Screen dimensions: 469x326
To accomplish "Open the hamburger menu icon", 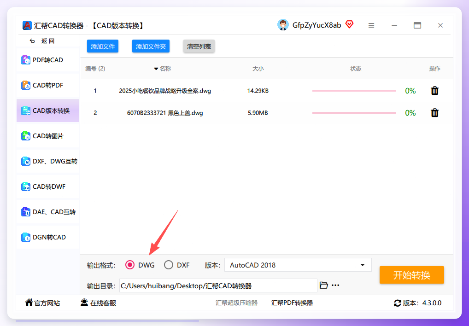I will tap(371, 25).
